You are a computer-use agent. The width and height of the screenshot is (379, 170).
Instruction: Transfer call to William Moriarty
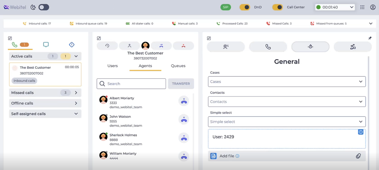click(184, 156)
